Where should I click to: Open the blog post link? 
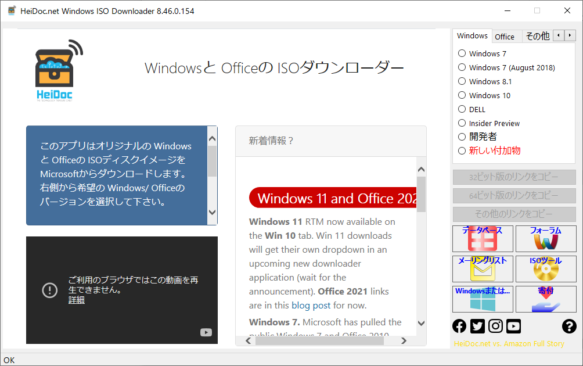point(311,306)
